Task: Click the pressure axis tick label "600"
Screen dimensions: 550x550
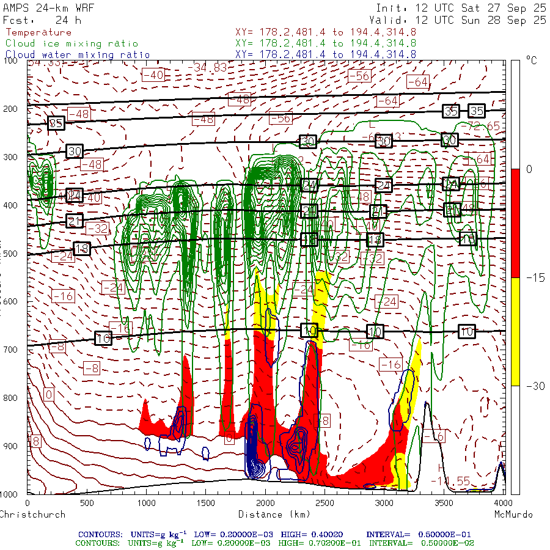Action: [10, 302]
